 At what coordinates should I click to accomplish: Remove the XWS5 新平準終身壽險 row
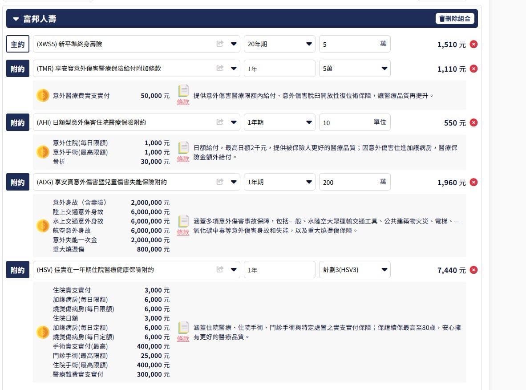[473, 45]
